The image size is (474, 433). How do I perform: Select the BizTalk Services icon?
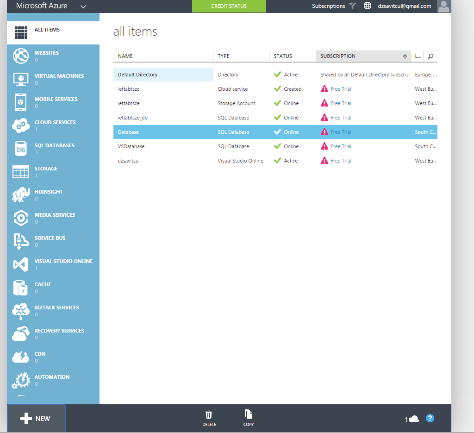coord(20,311)
